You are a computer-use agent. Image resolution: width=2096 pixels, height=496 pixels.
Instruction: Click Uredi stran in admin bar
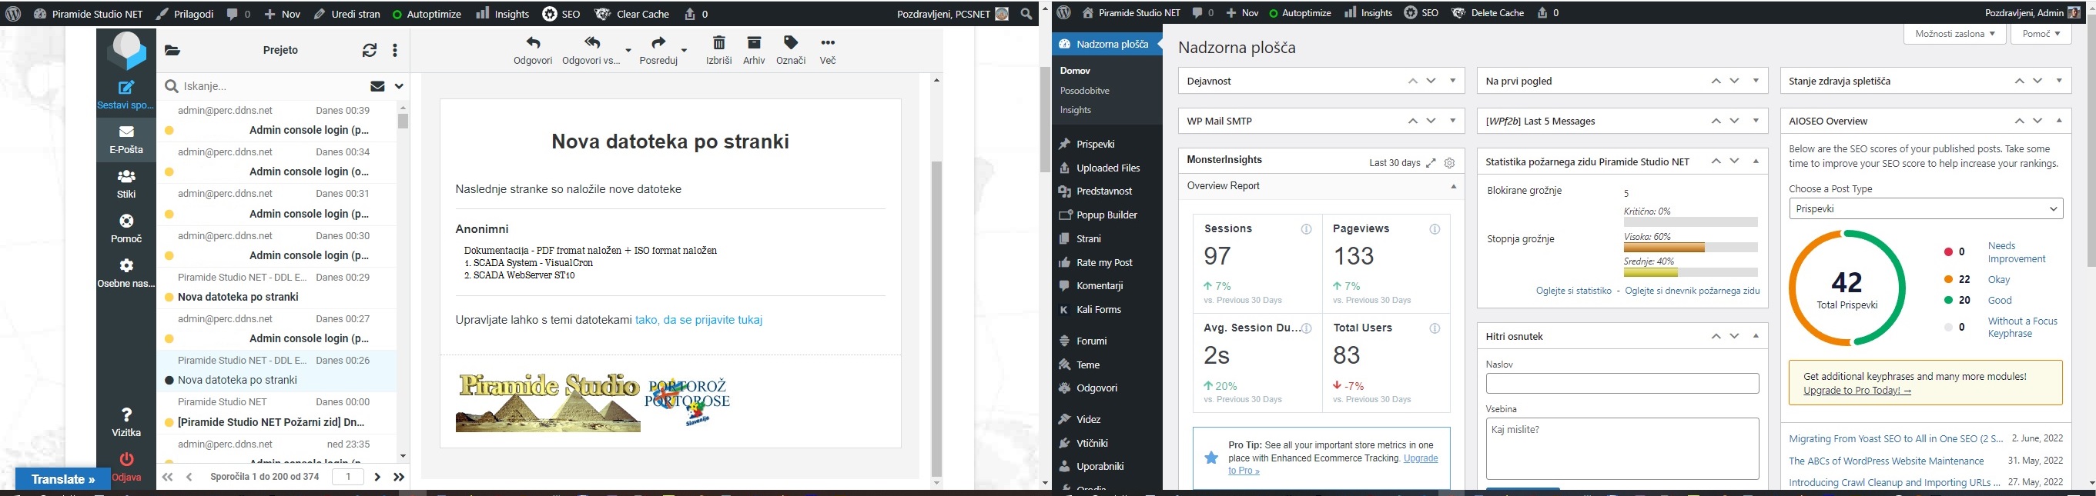[x=347, y=14]
